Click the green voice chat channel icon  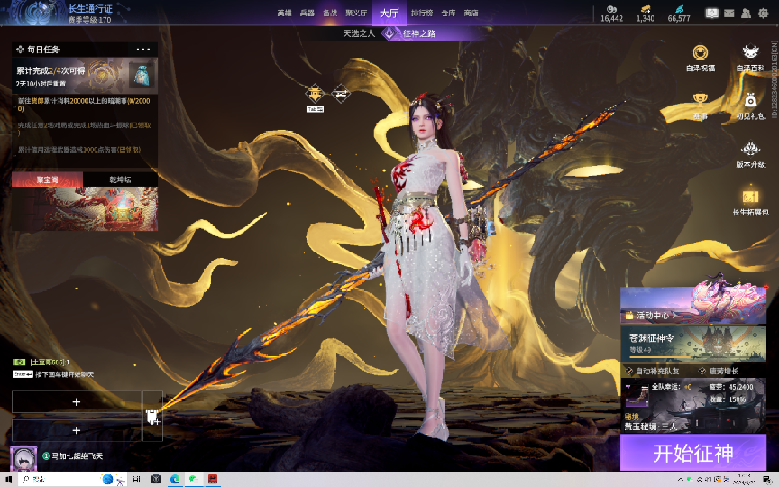point(19,362)
